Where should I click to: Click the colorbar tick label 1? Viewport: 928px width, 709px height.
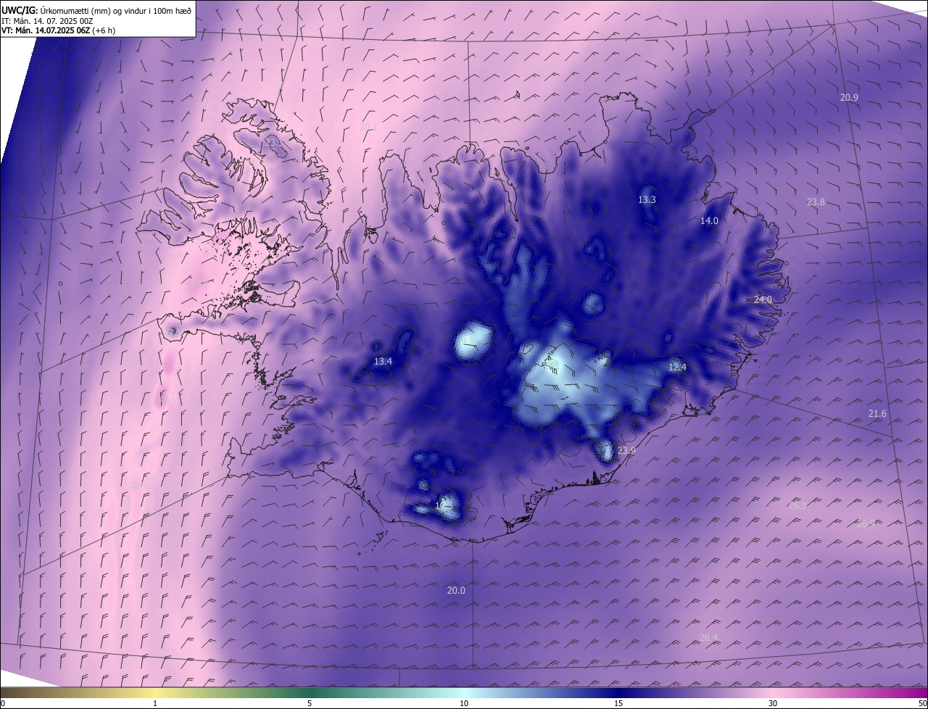155,704
